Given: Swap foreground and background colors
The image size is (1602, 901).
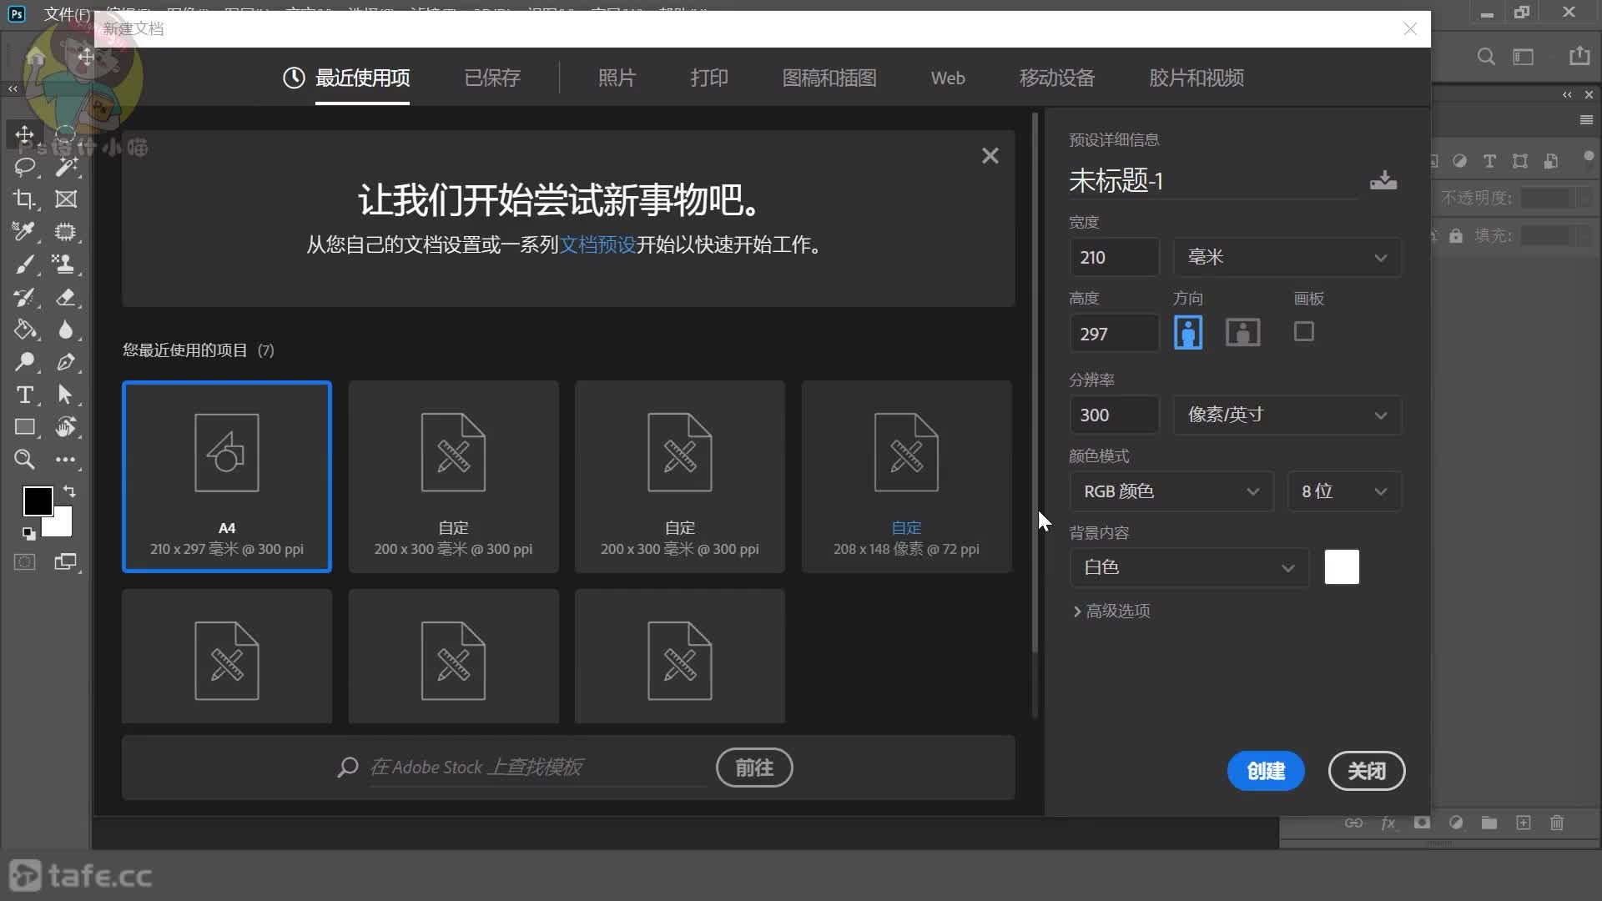Looking at the screenshot, I should [69, 491].
